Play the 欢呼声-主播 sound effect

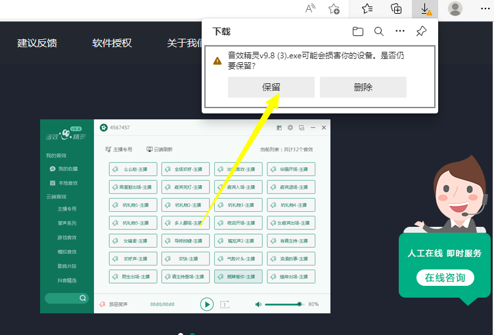point(133,259)
